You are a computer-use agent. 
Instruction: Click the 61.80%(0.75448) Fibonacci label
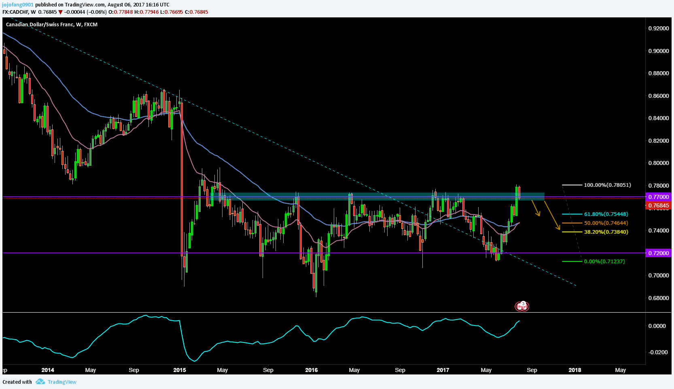pos(606,214)
